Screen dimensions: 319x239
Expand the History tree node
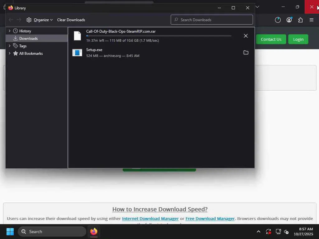(9, 31)
